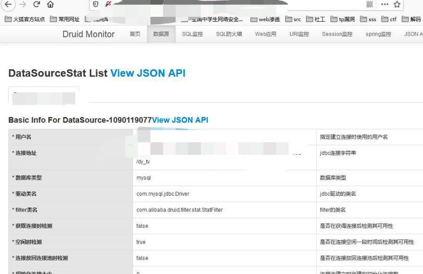Click the 用户名 row label
Image resolution: width=423 pixels, height=274 pixels.
point(22,137)
